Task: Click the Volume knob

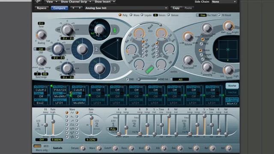Action: click(188, 36)
